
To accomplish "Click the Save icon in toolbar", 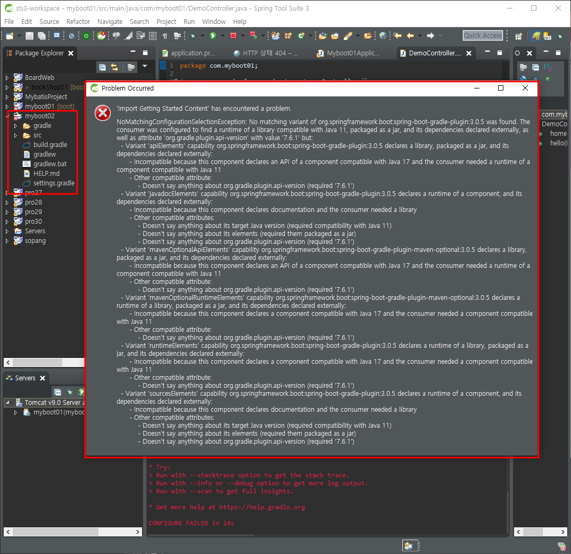I will pos(29,36).
